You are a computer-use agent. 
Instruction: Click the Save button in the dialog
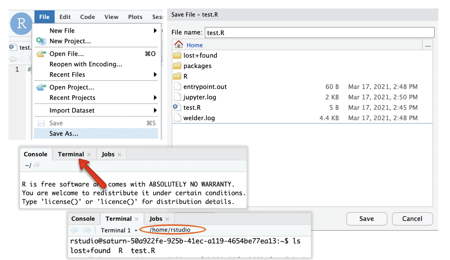(x=367, y=219)
